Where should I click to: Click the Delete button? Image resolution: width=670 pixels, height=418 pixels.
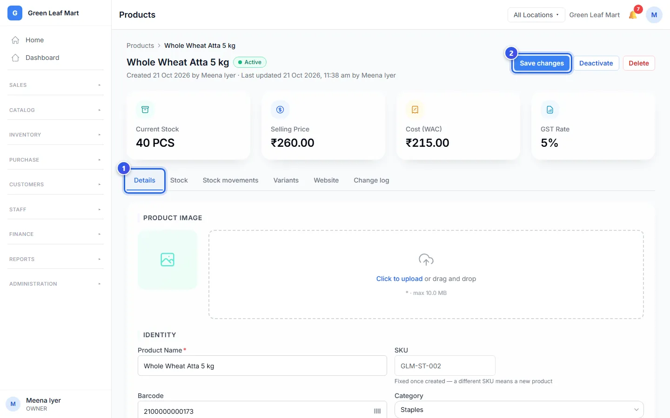tap(639, 63)
